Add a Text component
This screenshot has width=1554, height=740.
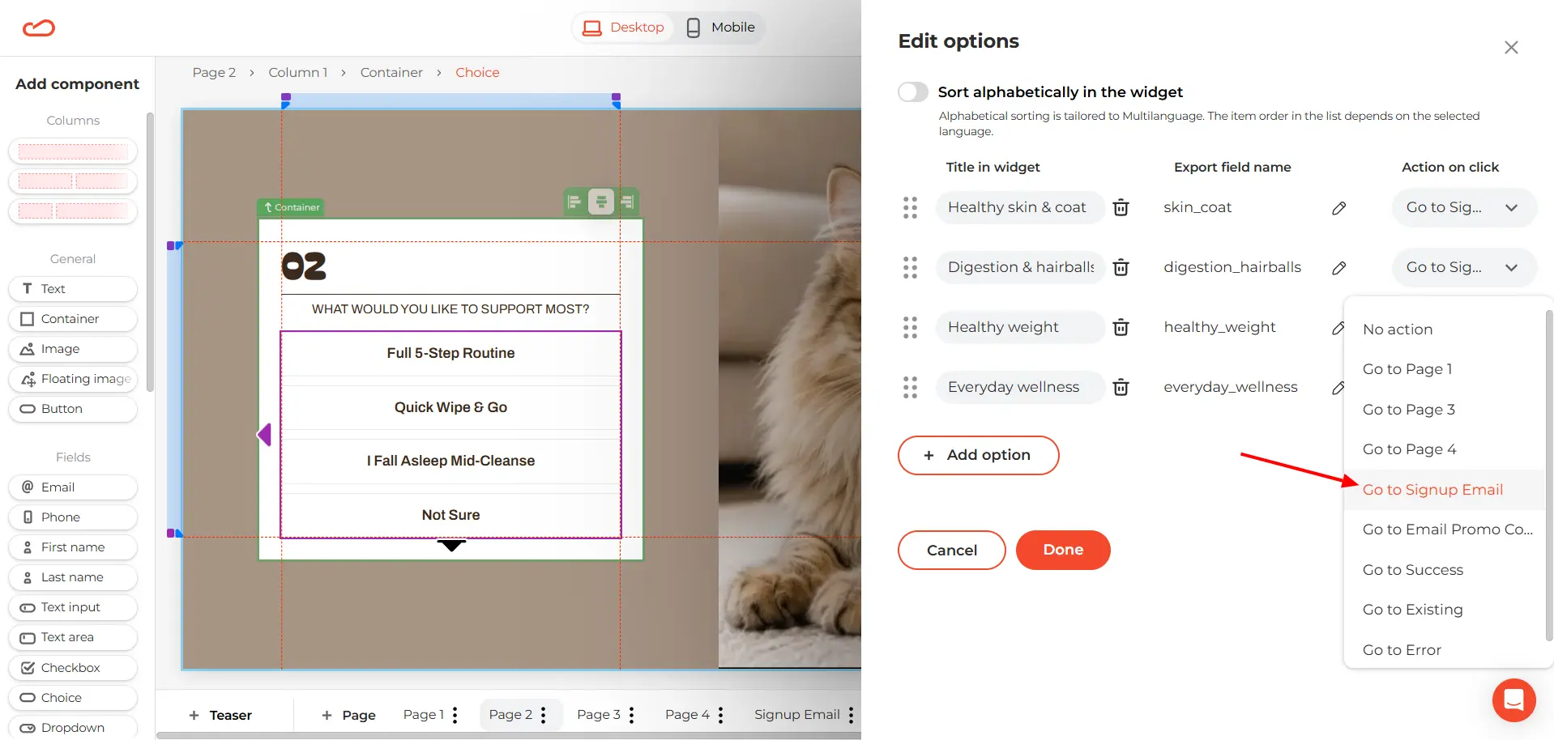click(73, 289)
